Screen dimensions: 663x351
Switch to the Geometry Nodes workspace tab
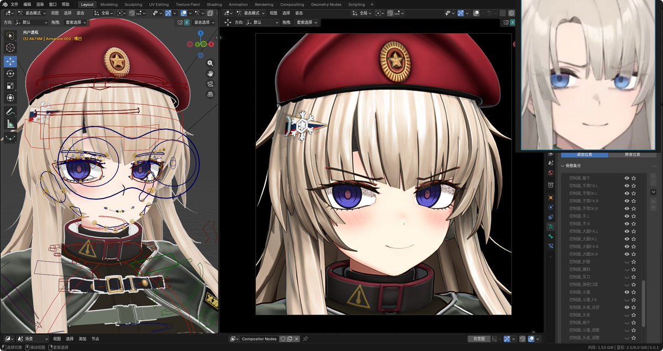[326, 4]
